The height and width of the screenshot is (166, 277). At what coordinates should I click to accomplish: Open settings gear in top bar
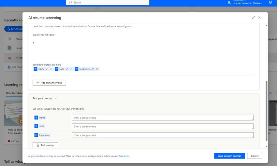click(x=270, y=2)
